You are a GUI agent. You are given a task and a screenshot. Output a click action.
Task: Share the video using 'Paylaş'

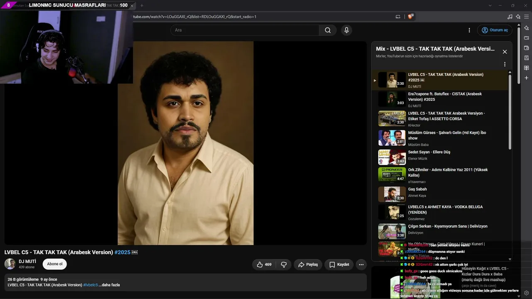pos(308,265)
